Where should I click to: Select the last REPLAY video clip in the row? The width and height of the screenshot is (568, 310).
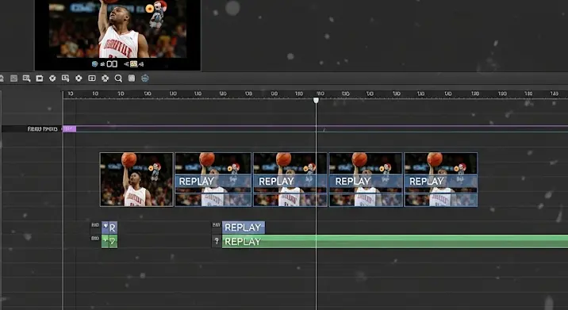(x=441, y=179)
